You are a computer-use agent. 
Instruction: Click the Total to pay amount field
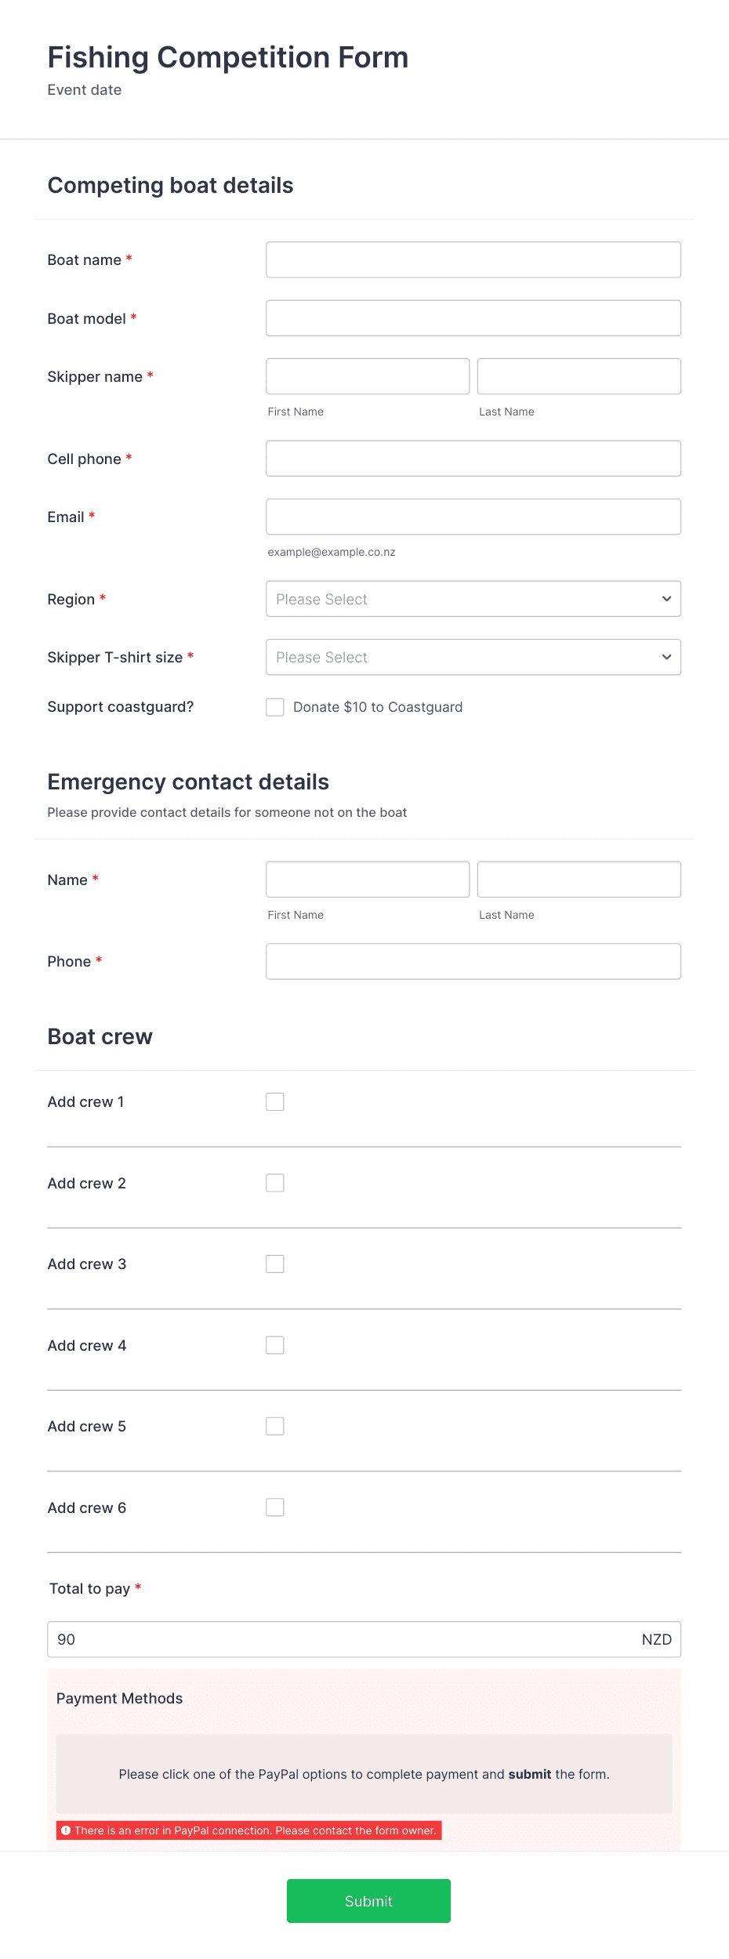364,1639
